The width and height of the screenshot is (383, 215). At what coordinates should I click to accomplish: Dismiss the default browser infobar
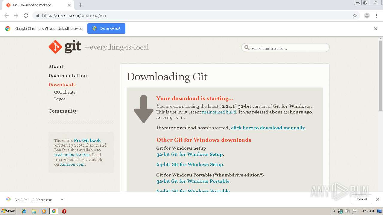tap(376, 29)
